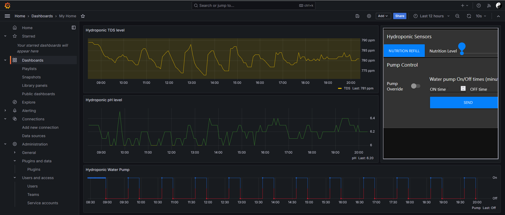Image resolution: width=505 pixels, height=215 pixels.
Task: Open Public dashboards in sidebar
Action: click(x=38, y=94)
